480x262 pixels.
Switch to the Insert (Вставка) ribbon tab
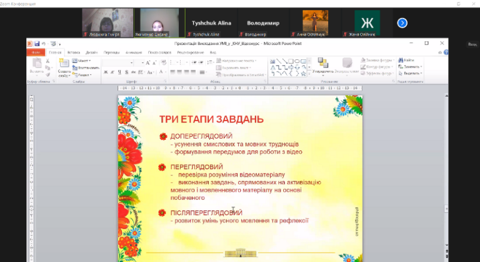click(x=73, y=53)
